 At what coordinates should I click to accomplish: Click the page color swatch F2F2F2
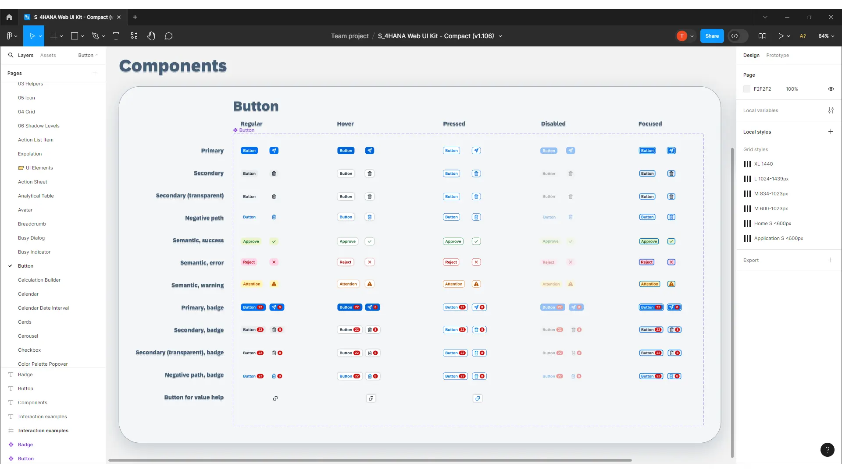tap(746, 89)
